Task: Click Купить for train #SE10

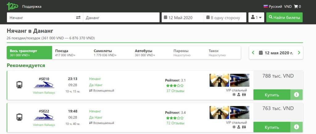Action: click(272, 95)
